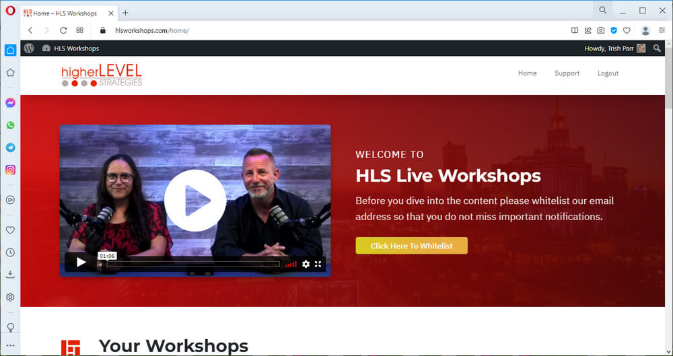Seek on the video progress bar
This screenshot has width=673, height=356.
[193, 264]
